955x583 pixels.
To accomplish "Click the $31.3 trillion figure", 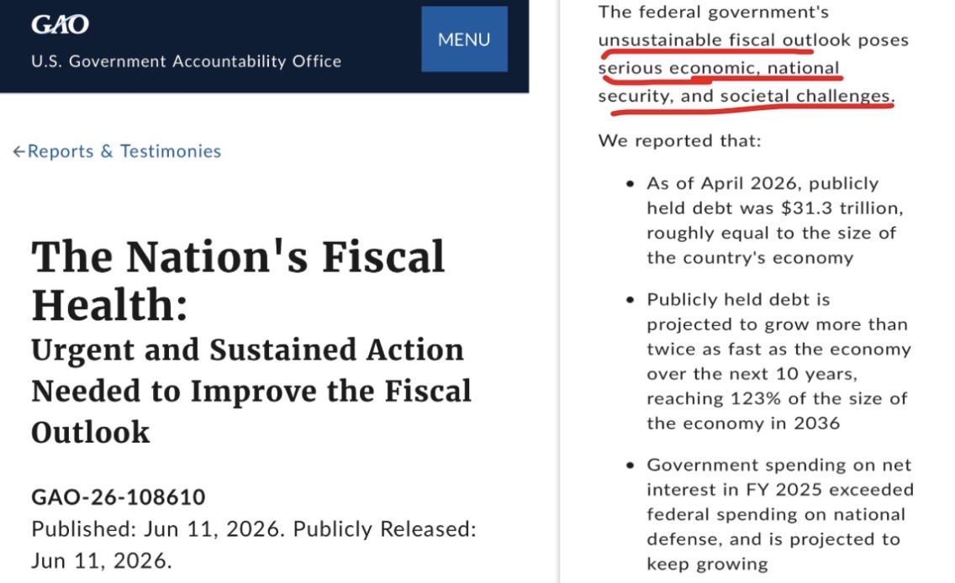I will 842,208.
